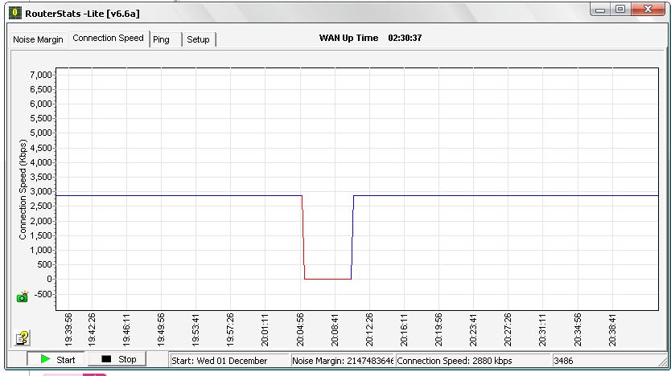Switch to the Noise Margin tab
This screenshot has height=376, width=671.
point(37,39)
